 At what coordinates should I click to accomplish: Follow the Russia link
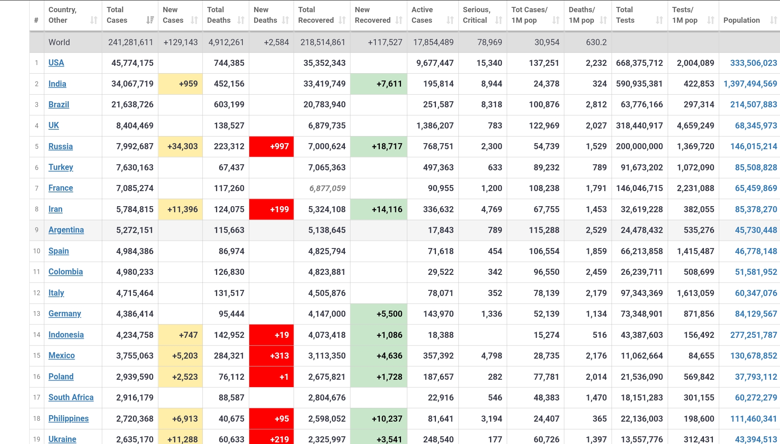tap(61, 146)
